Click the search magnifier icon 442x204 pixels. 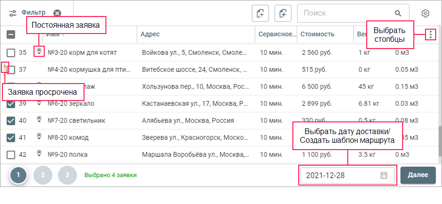pos(398,13)
